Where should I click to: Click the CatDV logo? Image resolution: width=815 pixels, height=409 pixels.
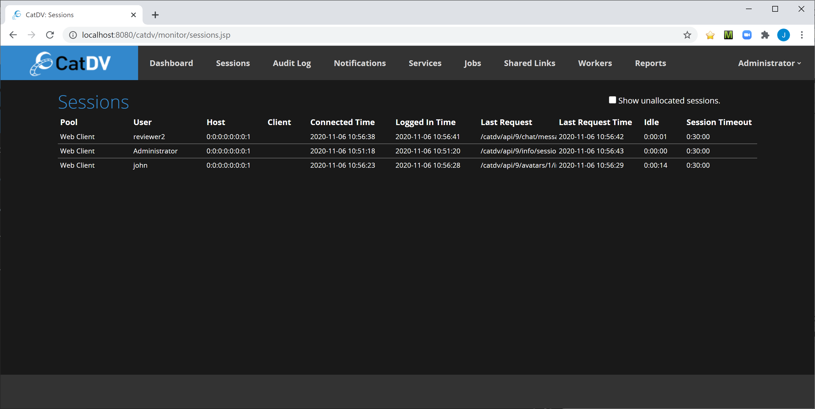tap(70, 63)
